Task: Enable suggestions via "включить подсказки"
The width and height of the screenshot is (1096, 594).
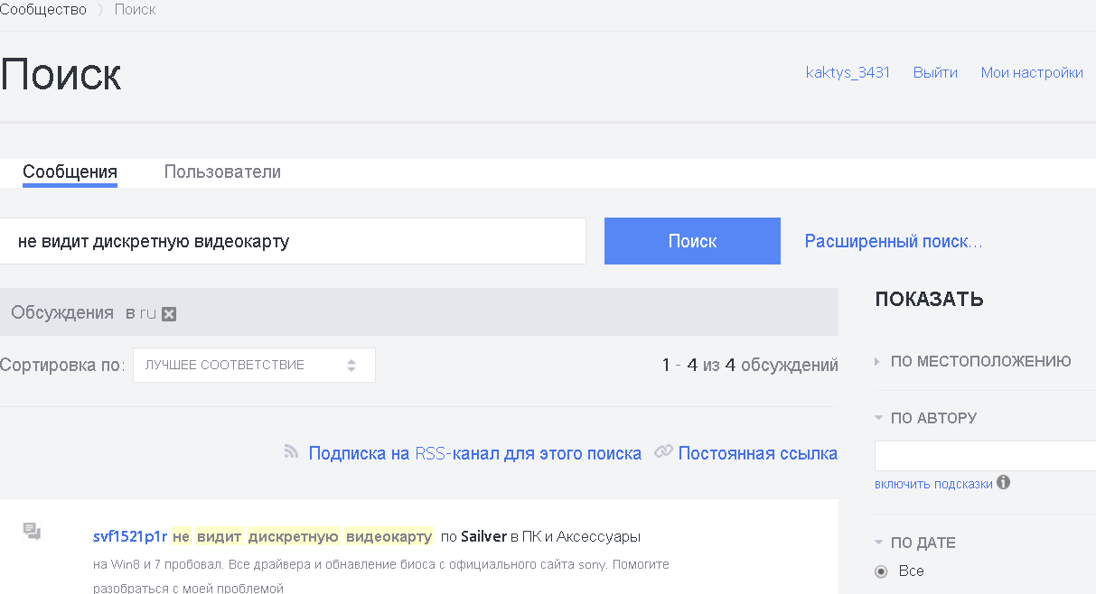Action: click(x=932, y=484)
